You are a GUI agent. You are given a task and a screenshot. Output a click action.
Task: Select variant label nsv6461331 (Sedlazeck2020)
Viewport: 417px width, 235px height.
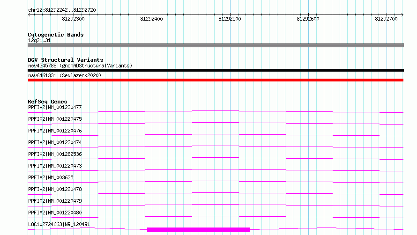65,75
